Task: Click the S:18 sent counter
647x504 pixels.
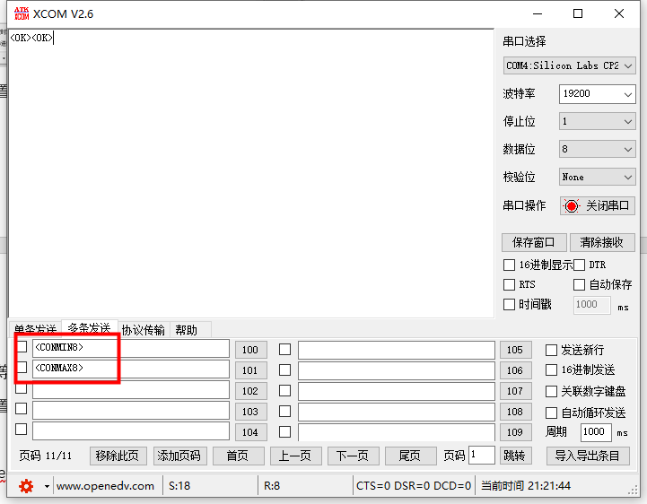Action: [x=179, y=486]
